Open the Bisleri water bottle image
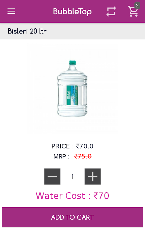The image size is (145, 229). (x=72, y=89)
